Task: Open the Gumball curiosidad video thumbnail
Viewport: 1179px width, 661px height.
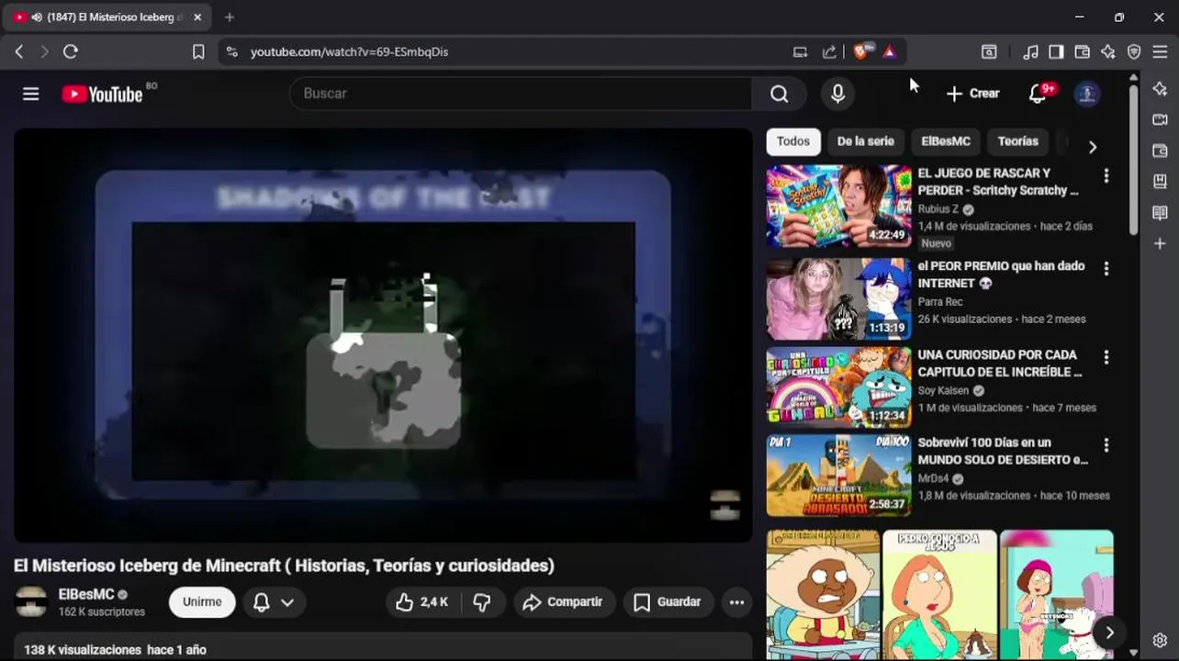Action: 838,387
